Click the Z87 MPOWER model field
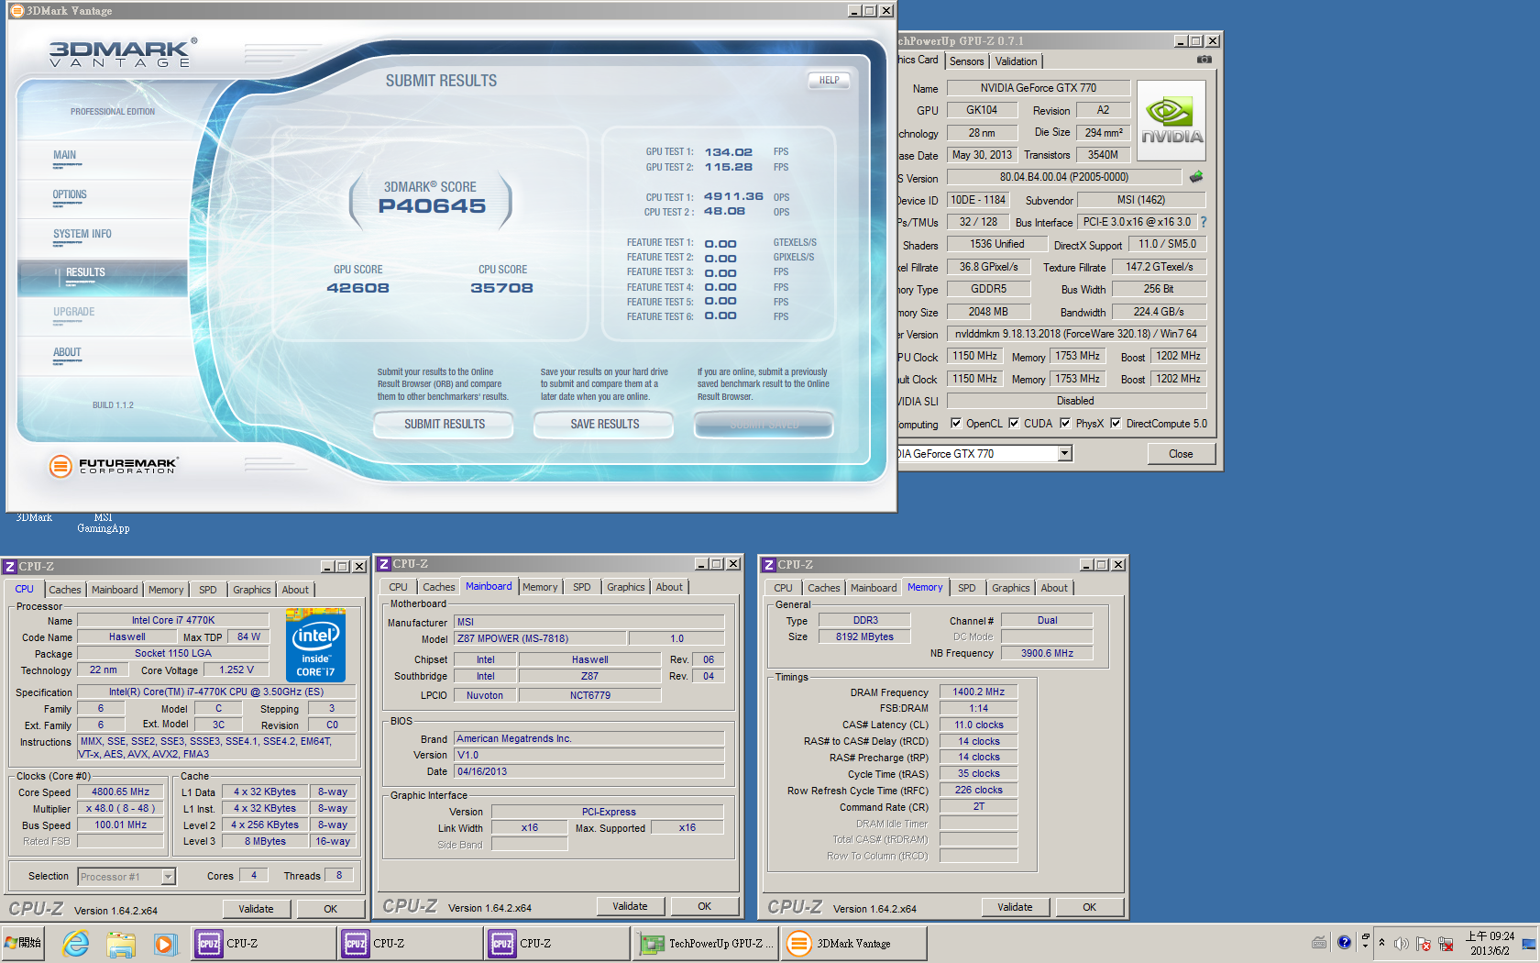This screenshot has width=1540, height=963. [x=540, y=638]
